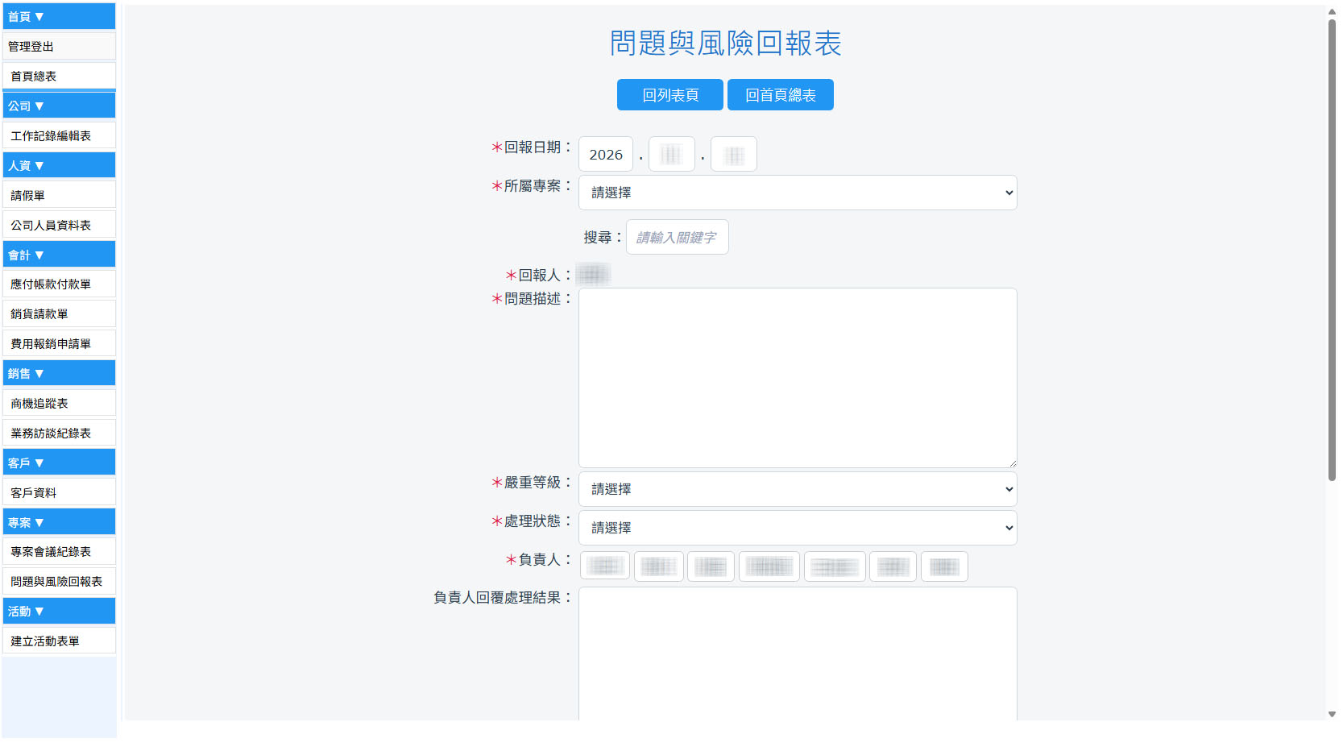Image resolution: width=1343 pixels, height=755 pixels.
Task: Open 業務訪談紀錄表 menu item
Action: tap(59, 433)
